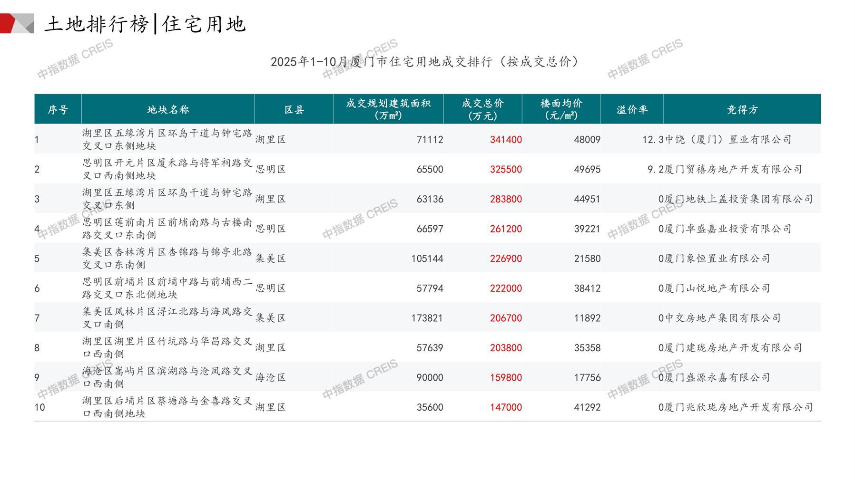This screenshot has height=480, width=855.
Task: Click the slide title 土地排行榜|住宅用地
Action: [145, 24]
